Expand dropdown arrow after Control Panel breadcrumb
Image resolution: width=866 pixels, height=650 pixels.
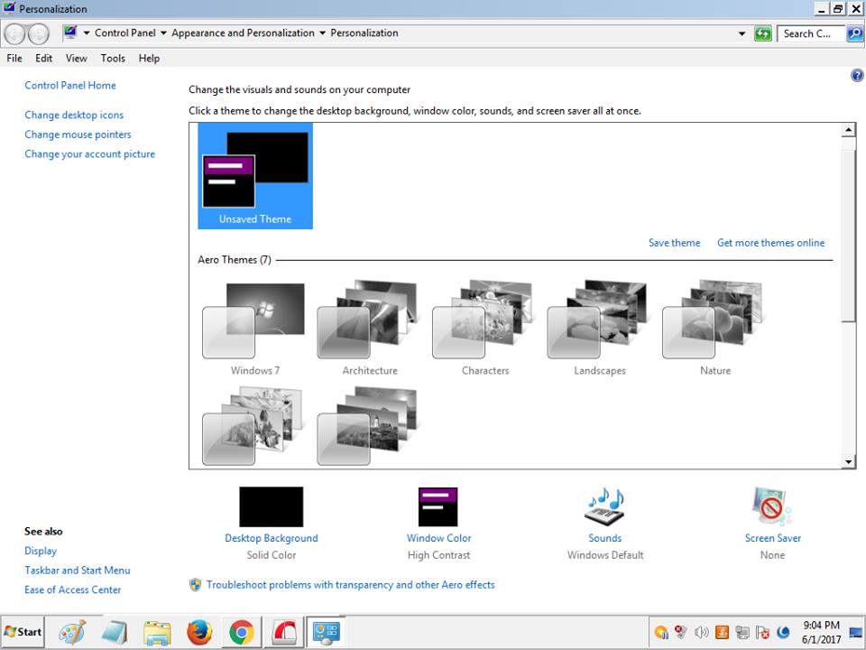click(x=163, y=33)
